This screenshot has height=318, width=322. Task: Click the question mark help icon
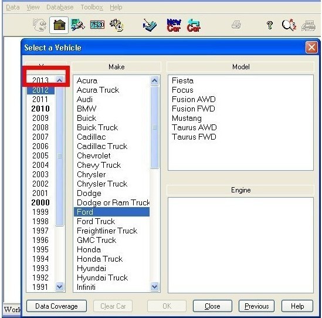point(270,25)
